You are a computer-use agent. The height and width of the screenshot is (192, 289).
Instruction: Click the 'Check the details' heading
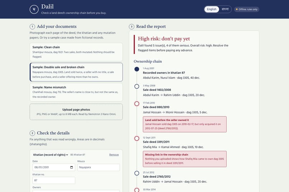click(x=53, y=133)
